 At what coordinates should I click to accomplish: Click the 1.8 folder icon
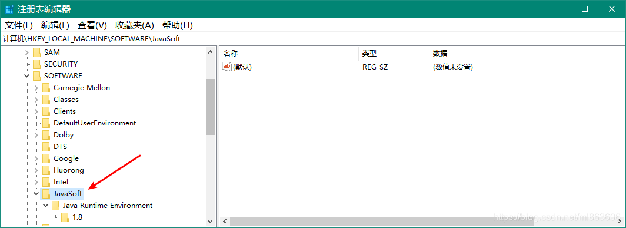[x=65, y=217]
